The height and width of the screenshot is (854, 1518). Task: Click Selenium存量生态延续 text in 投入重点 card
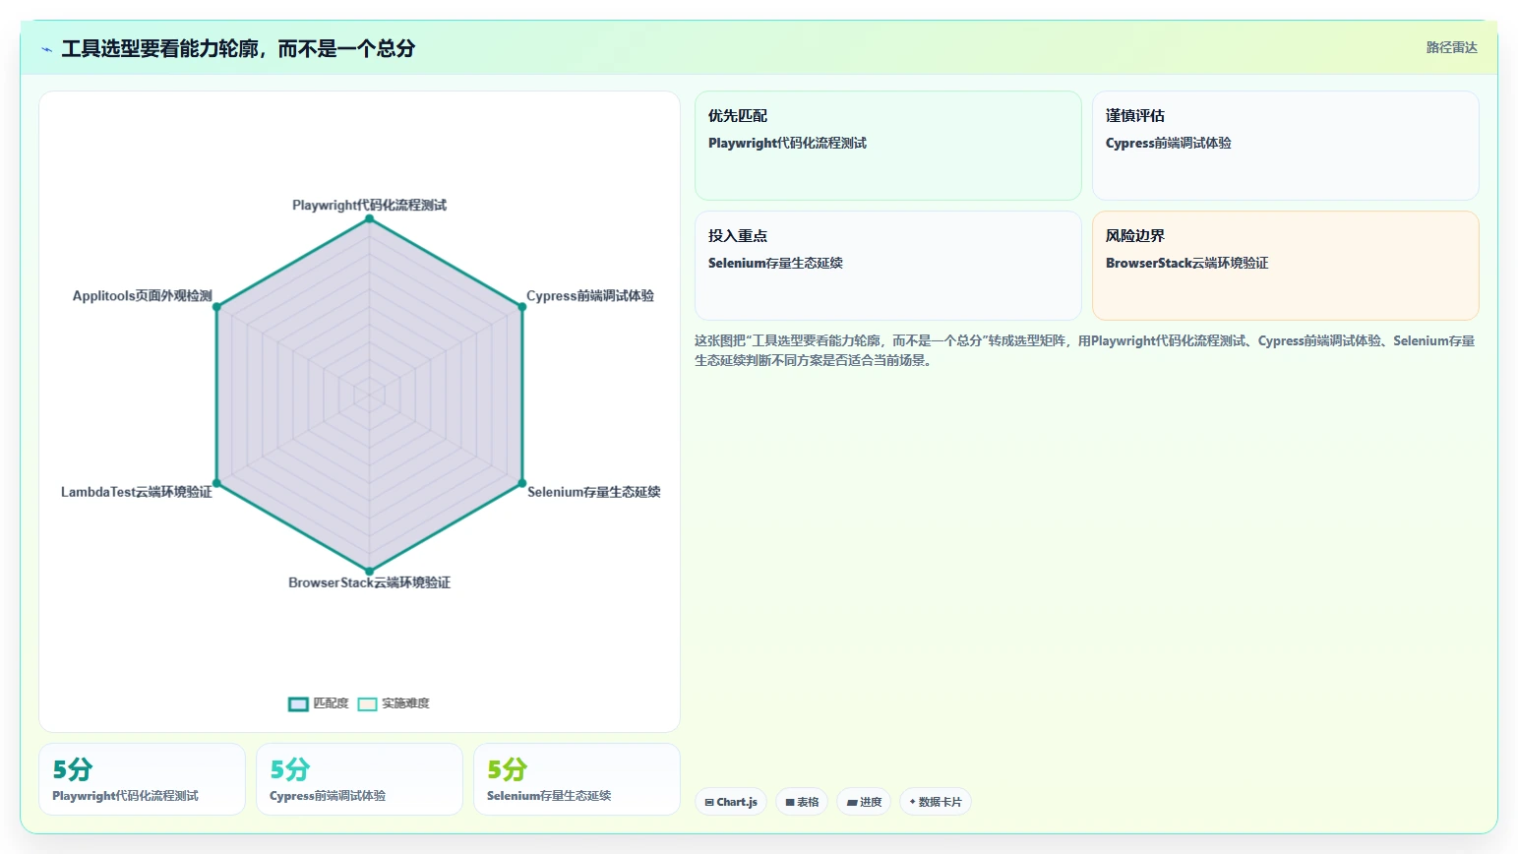775,263
